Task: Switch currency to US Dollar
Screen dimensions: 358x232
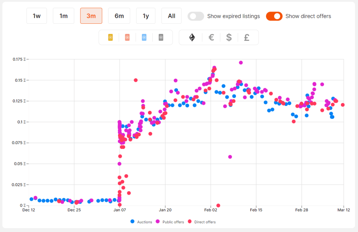Action: [x=229, y=37]
